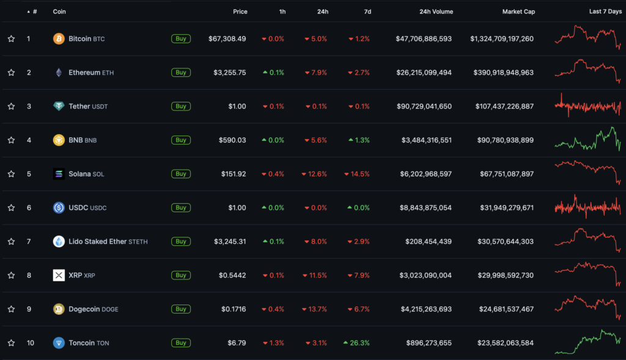Add Toncoin to watchlist via star

point(11,343)
